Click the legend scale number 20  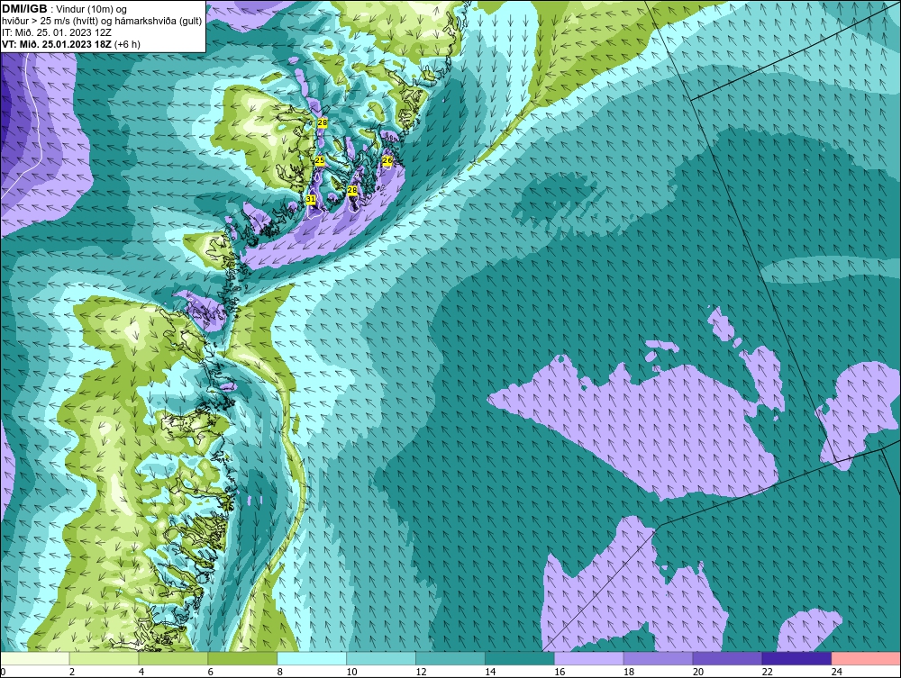point(698,672)
